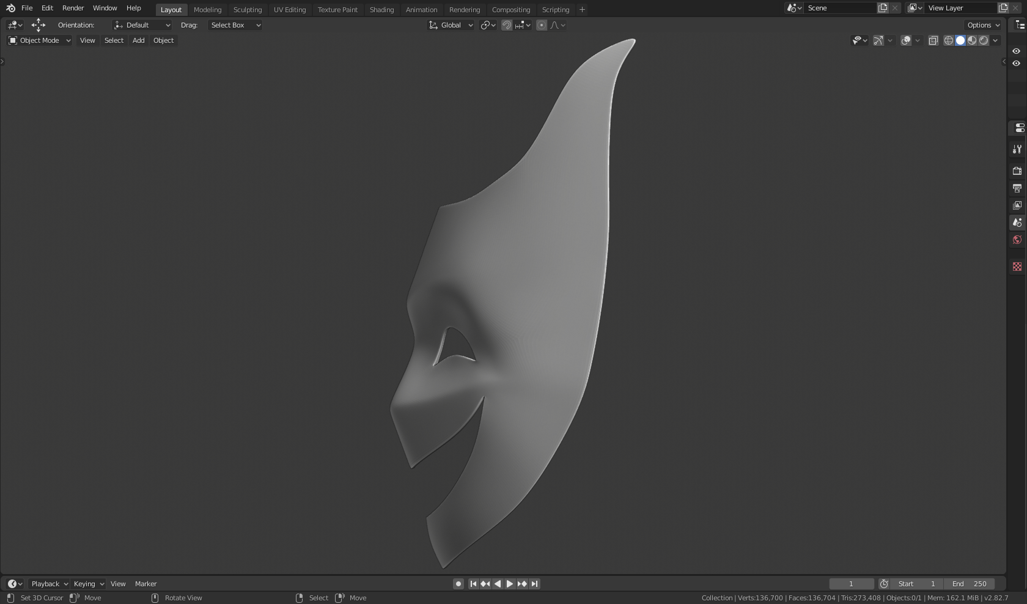1027x604 pixels.
Task: Expand the Object Mode dropdown
Action: [x=38, y=40]
